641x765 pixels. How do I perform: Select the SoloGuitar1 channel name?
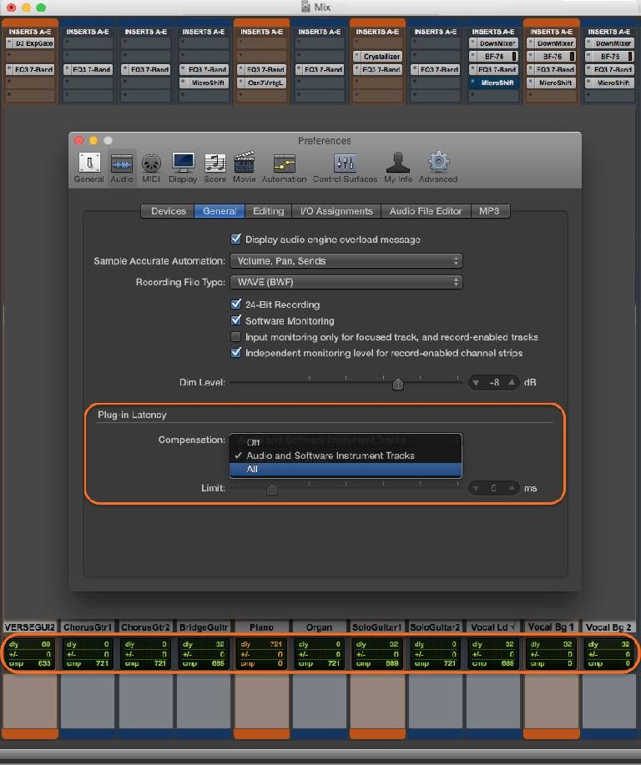pyautogui.click(x=377, y=627)
